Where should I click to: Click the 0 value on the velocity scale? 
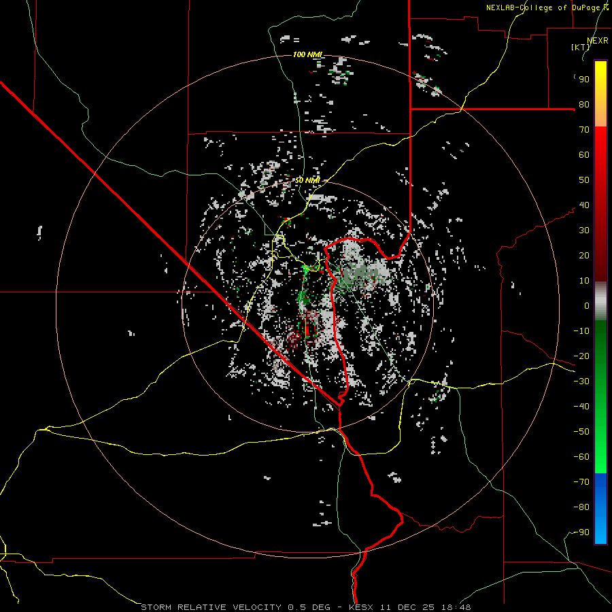pos(587,306)
